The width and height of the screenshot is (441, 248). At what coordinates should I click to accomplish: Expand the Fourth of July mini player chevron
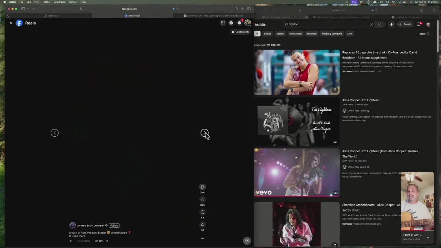[x=428, y=237]
